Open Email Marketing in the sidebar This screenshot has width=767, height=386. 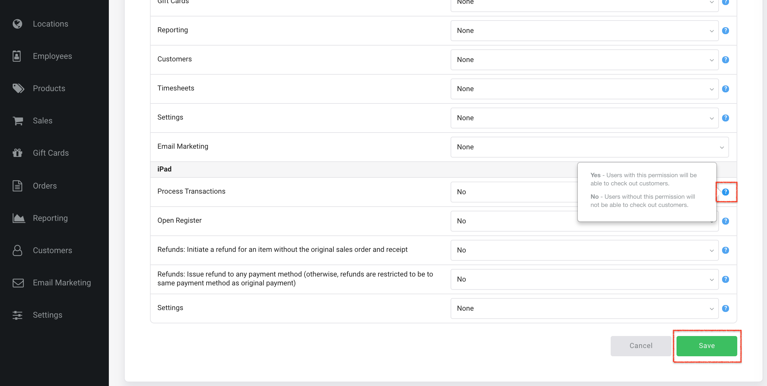pyautogui.click(x=62, y=283)
